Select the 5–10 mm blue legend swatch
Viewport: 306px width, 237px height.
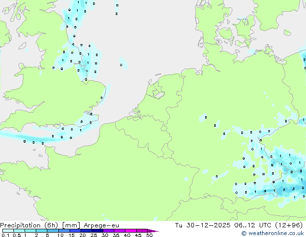point(53,231)
